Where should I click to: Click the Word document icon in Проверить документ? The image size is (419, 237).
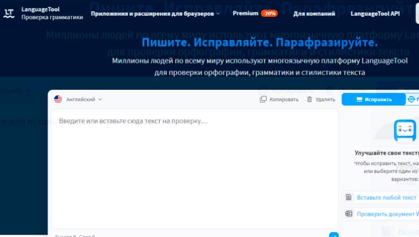(x=349, y=214)
